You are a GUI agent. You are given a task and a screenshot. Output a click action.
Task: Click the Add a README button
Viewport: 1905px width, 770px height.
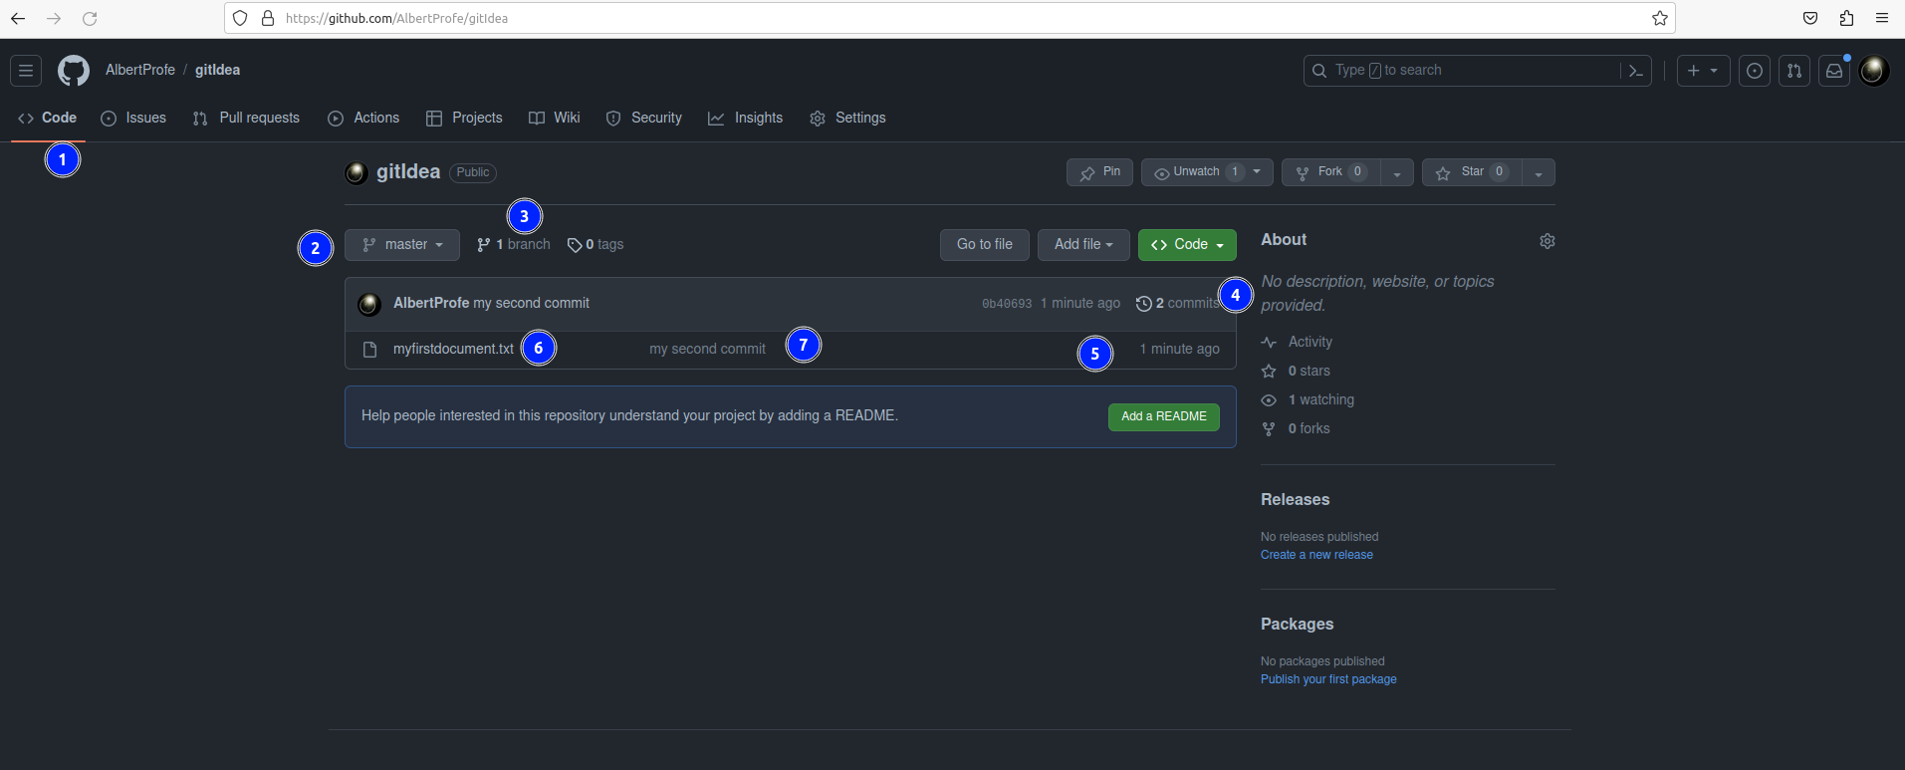click(x=1164, y=416)
